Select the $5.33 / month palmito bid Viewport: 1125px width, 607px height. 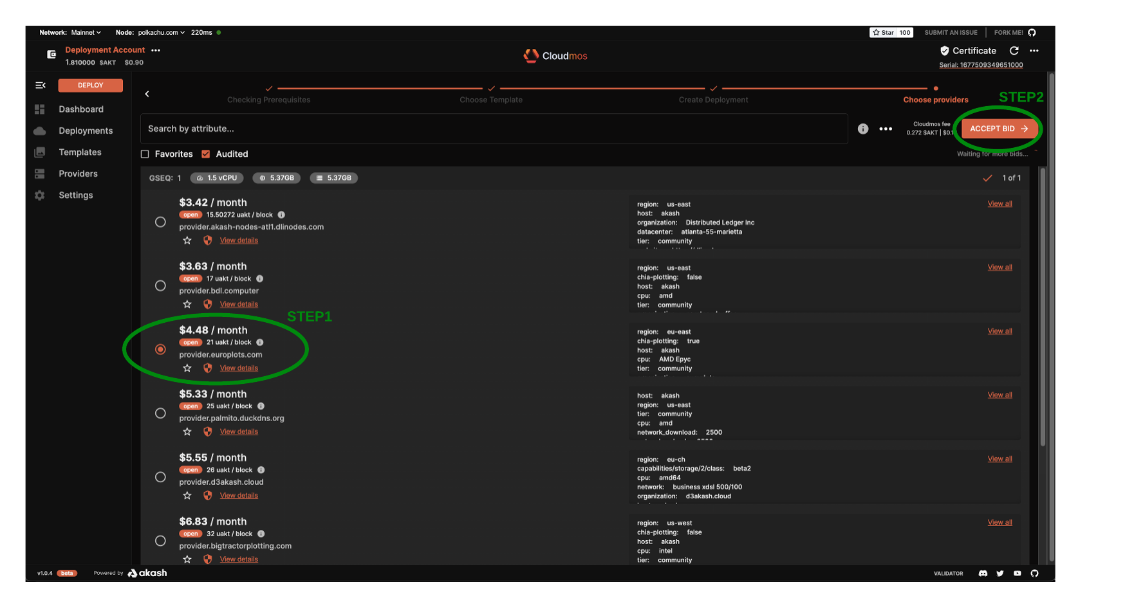(161, 413)
